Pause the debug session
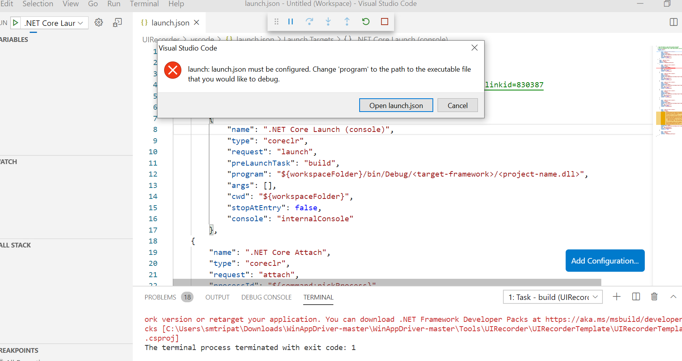The width and height of the screenshot is (682, 361). click(291, 22)
